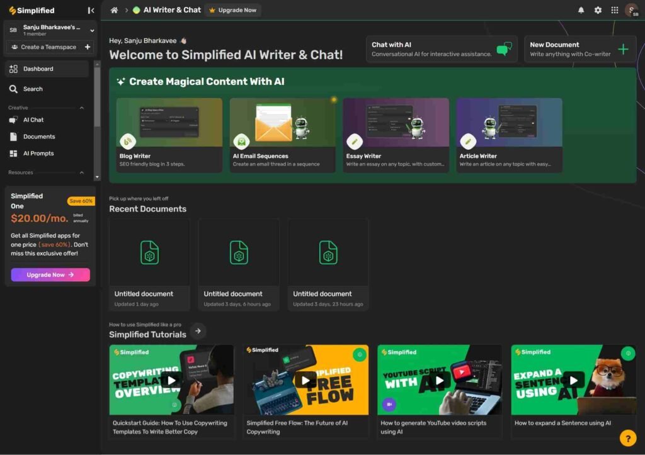Click the purple Upgrade Now button

tap(50, 274)
